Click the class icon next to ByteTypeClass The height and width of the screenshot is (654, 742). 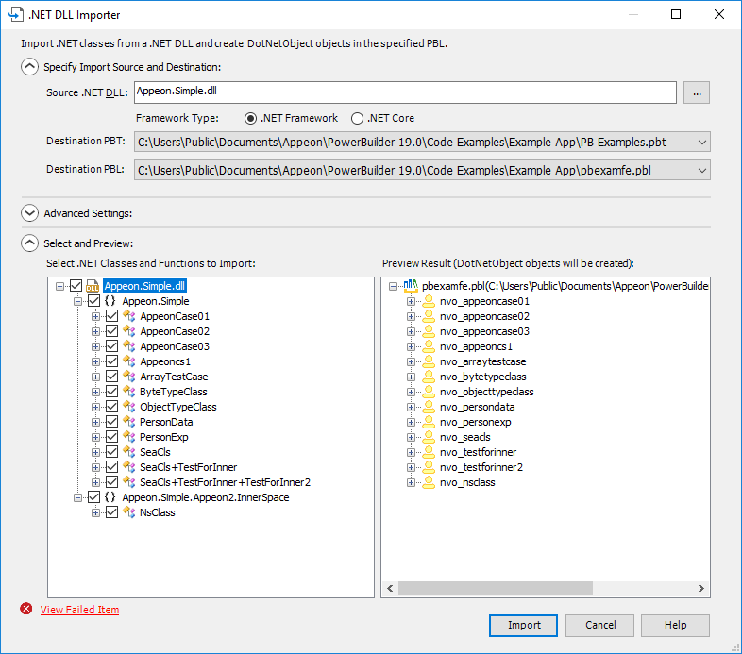(x=129, y=392)
